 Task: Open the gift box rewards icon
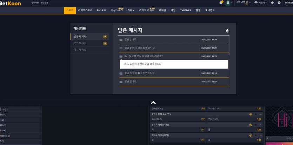(221, 2)
